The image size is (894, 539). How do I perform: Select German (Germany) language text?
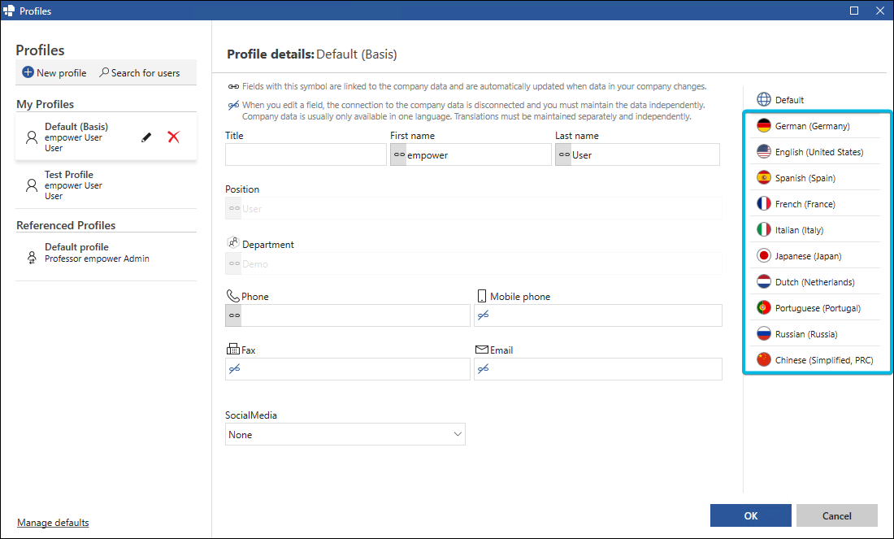coord(813,126)
